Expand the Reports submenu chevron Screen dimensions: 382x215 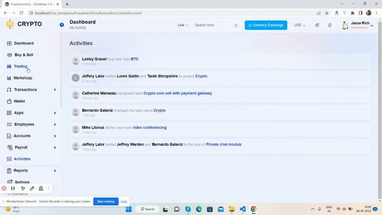pyautogui.click(x=55, y=171)
